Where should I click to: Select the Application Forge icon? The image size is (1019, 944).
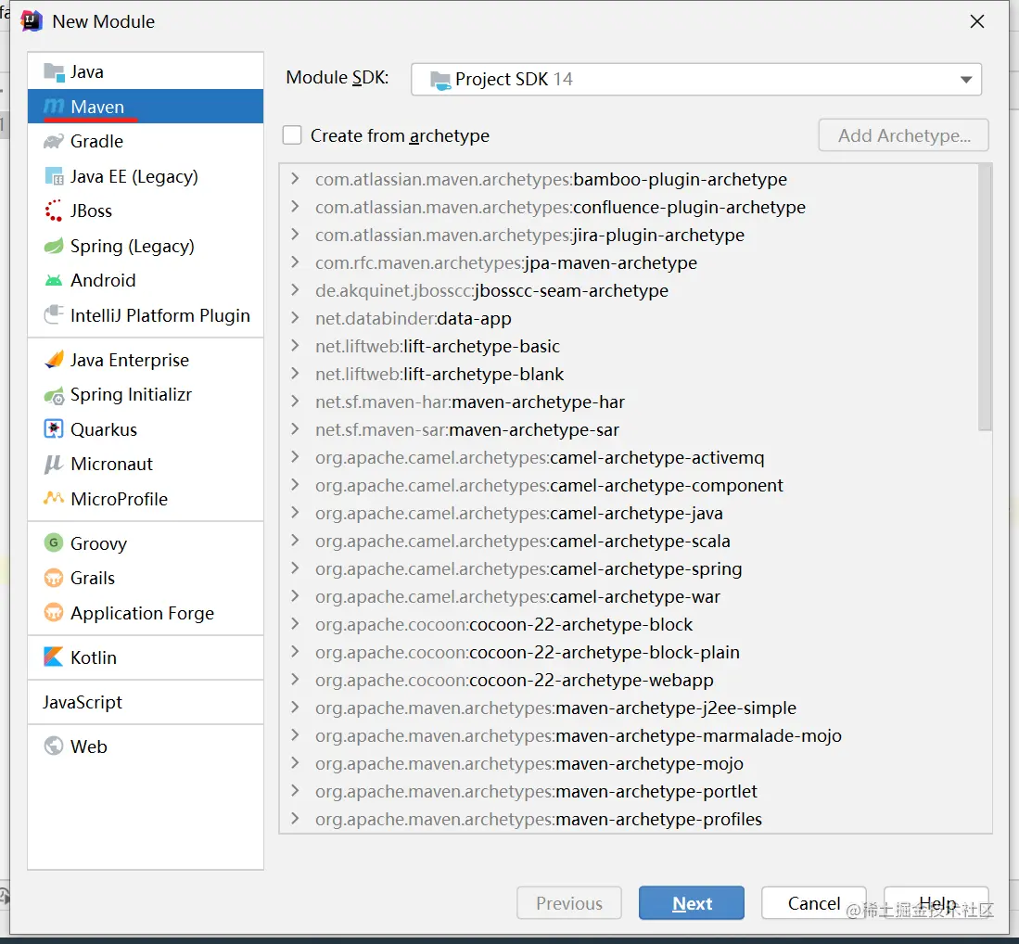click(x=54, y=612)
